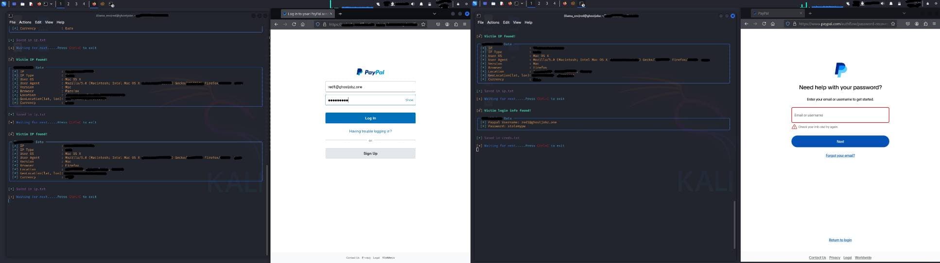Click tracking shield icon in PayPal login browser
Image resolution: width=940 pixels, height=263 pixels.
click(318, 24)
